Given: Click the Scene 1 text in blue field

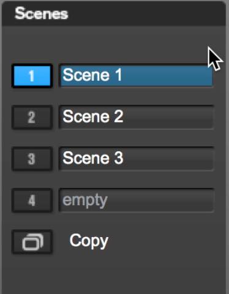Looking at the screenshot, I should tap(92, 75).
